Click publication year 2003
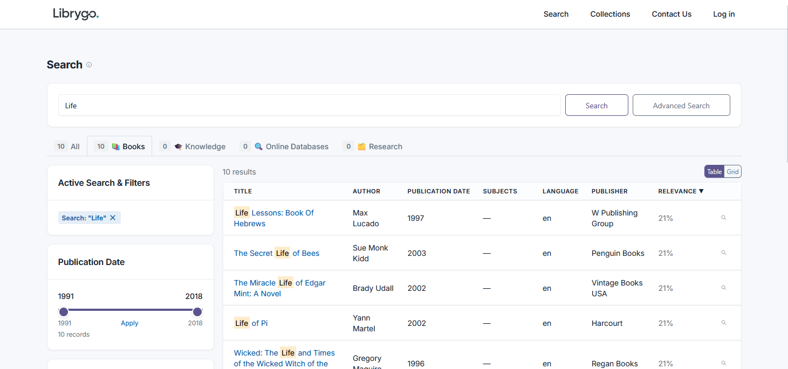The width and height of the screenshot is (788, 369). [x=416, y=253]
